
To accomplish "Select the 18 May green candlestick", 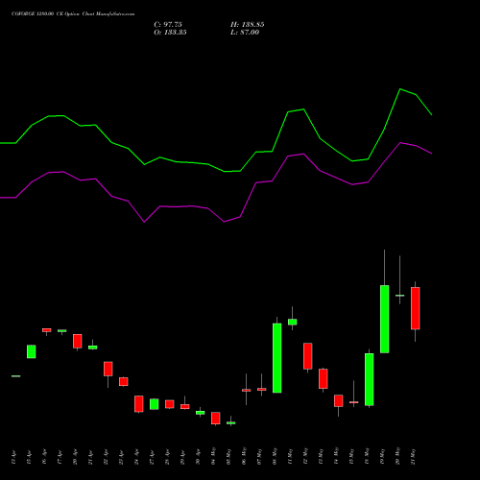I will click(370, 379).
